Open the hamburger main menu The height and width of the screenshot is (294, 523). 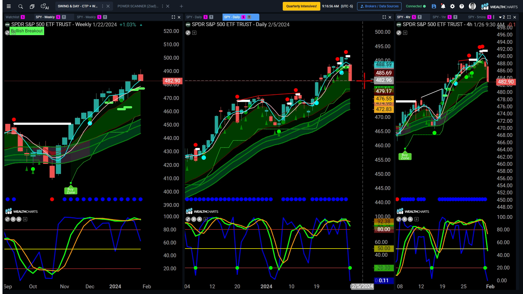9,6
